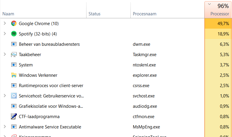This screenshot has height=137, width=232.
Task: Click the CTF-laadprogramma icon
Action: (x=14, y=117)
